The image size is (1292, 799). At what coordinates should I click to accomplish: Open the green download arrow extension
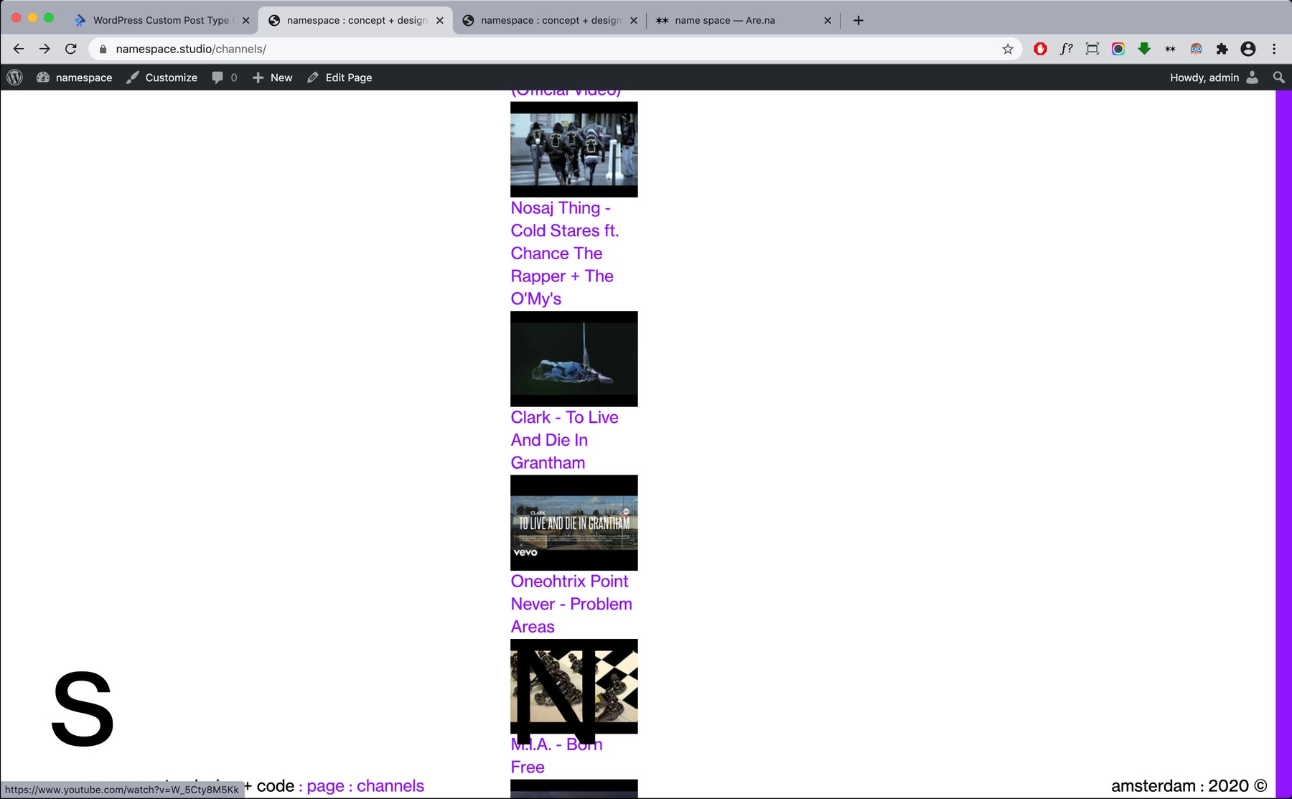tap(1144, 49)
